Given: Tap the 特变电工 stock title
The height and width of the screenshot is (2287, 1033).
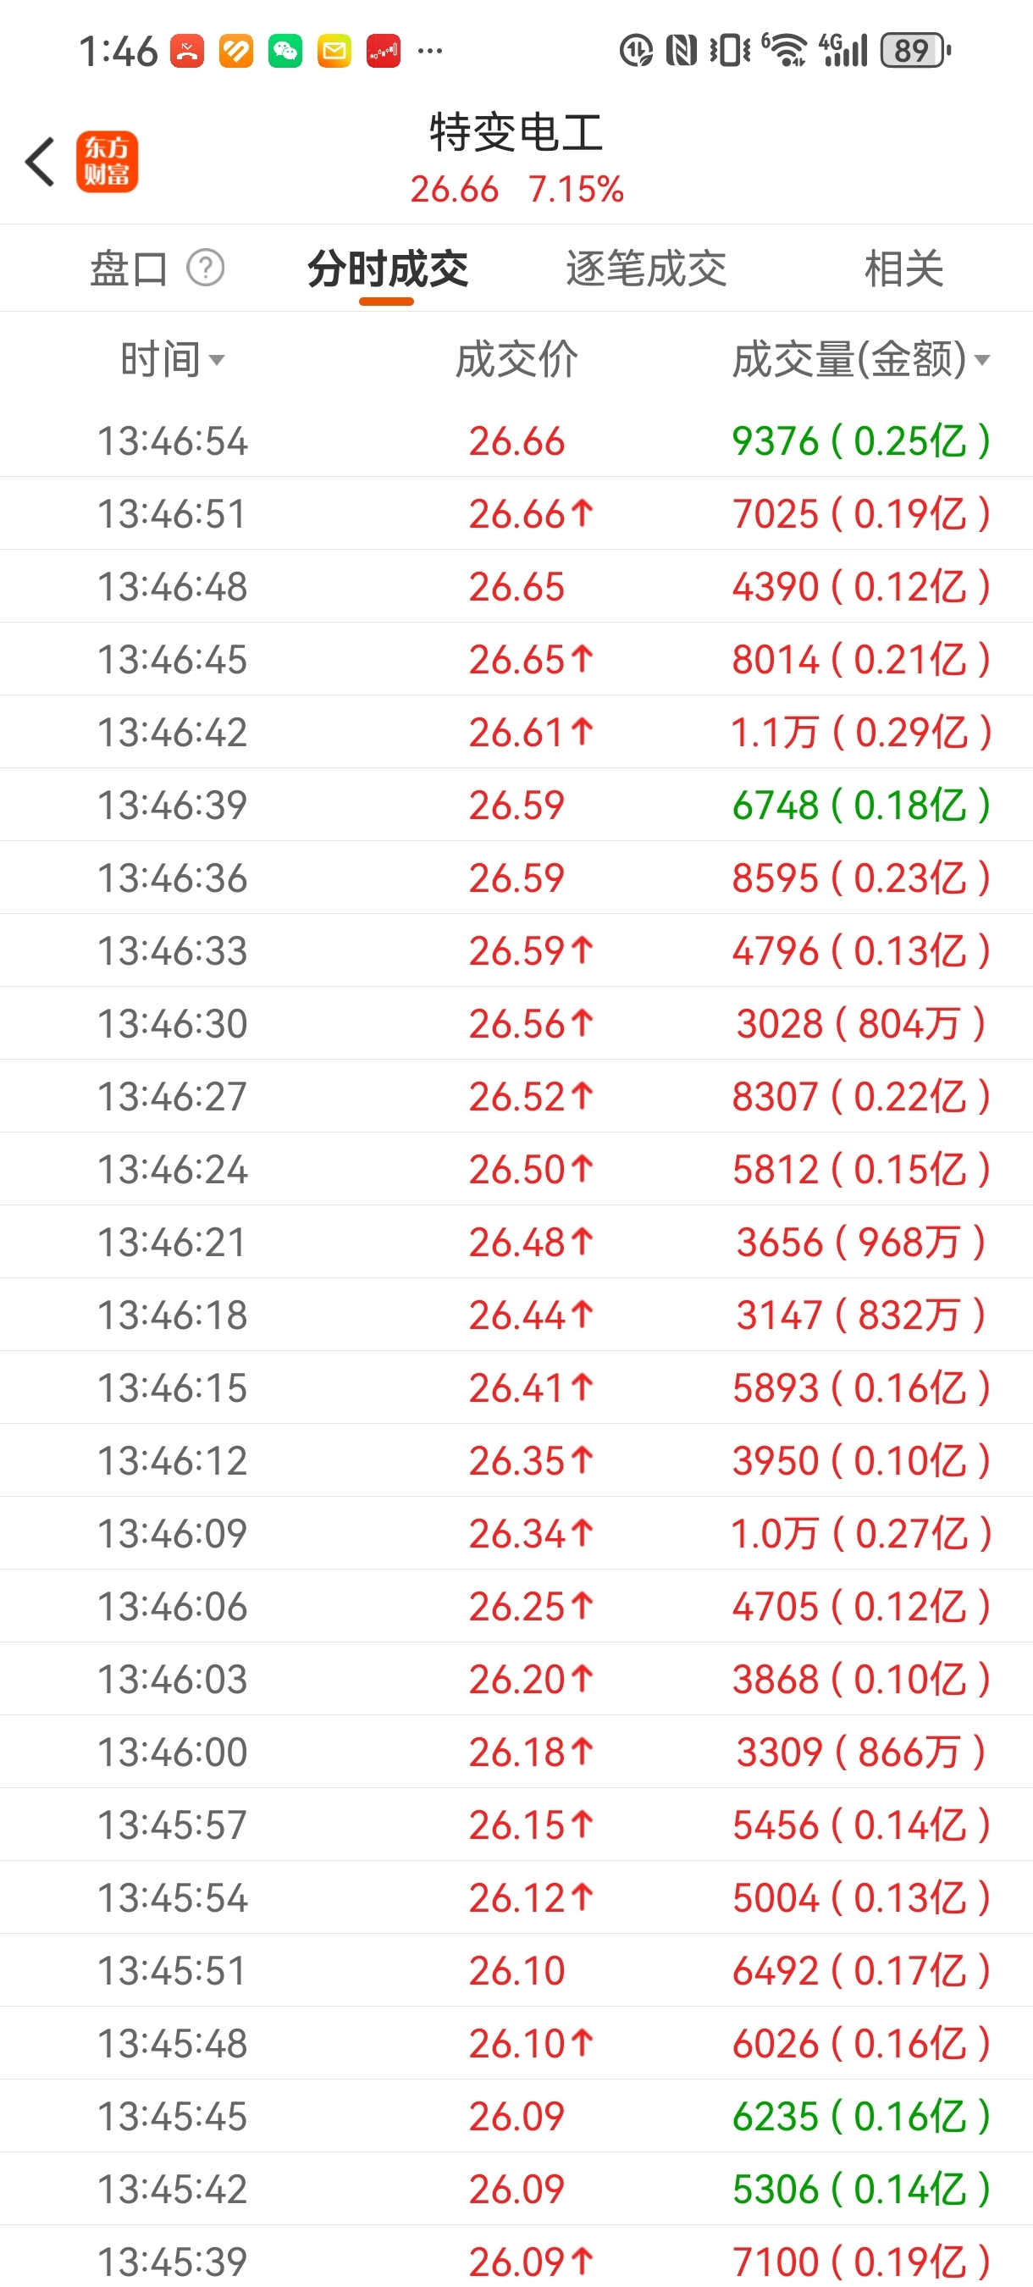Looking at the screenshot, I should (516, 133).
